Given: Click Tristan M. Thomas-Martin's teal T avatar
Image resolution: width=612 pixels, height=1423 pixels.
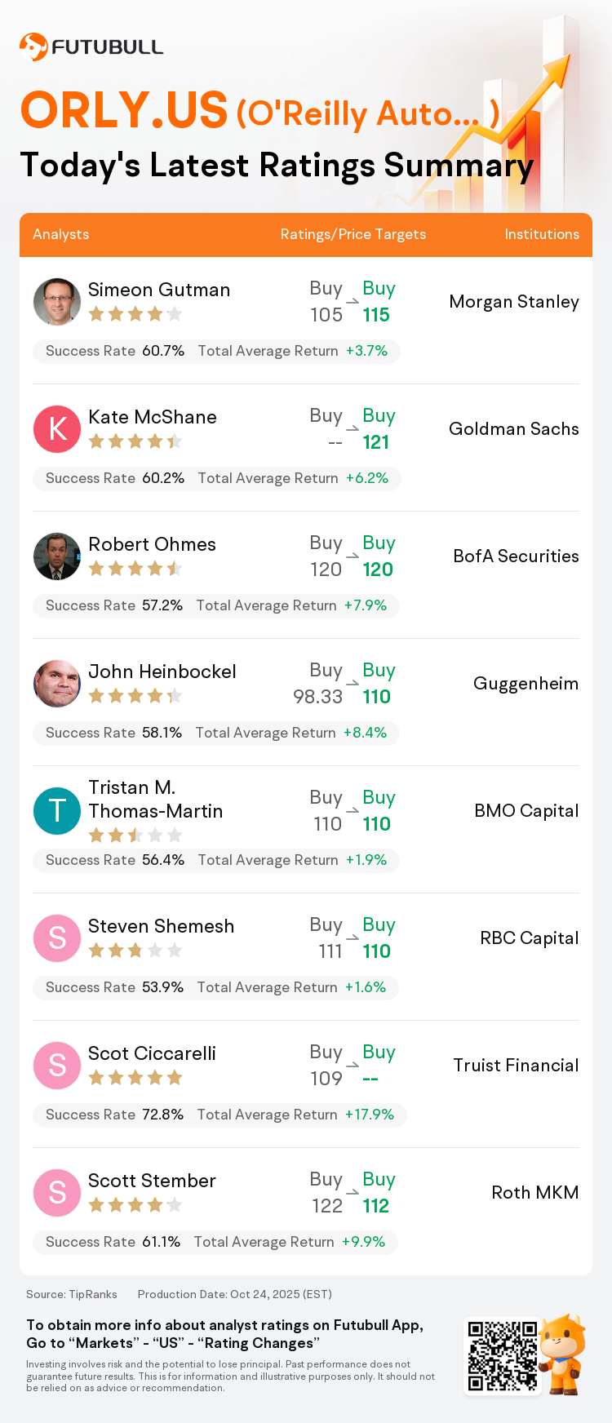Looking at the screenshot, I should click(57, 811).
